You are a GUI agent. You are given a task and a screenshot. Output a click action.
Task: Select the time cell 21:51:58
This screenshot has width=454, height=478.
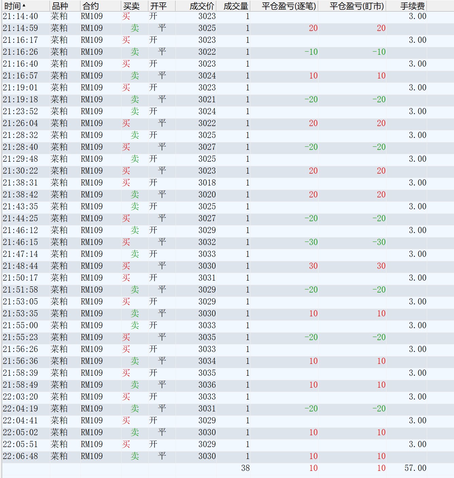click(20, 290)
